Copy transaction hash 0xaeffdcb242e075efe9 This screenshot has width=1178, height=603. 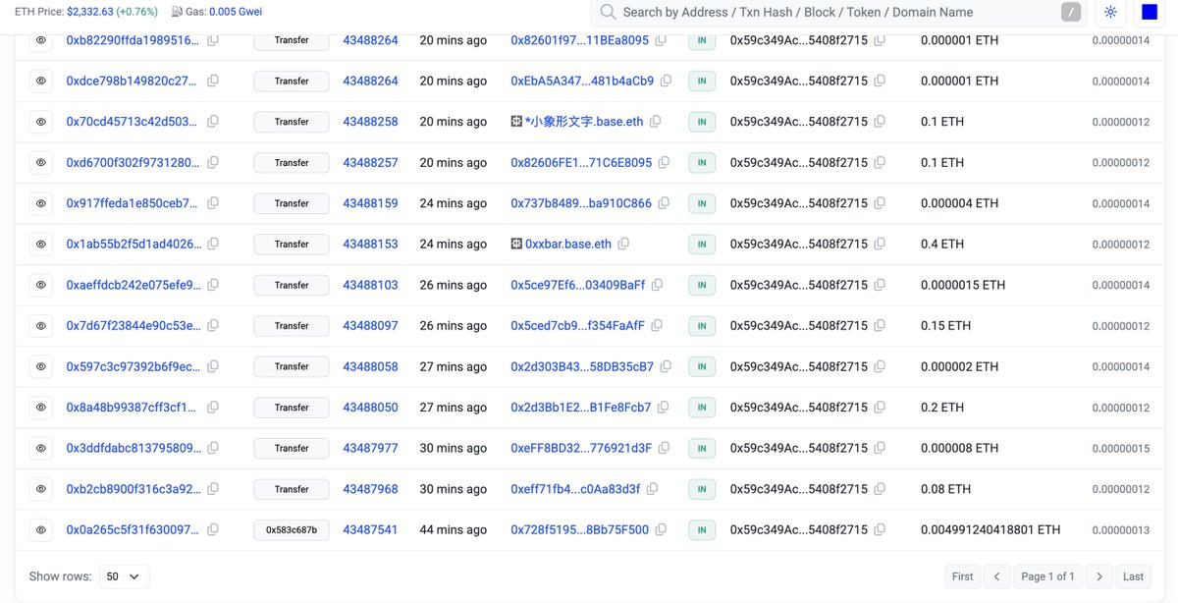(213, 285)
